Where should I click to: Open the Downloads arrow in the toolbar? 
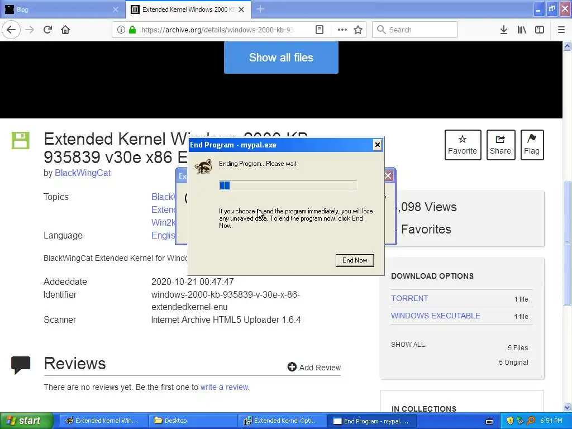(x=503, y=30)
